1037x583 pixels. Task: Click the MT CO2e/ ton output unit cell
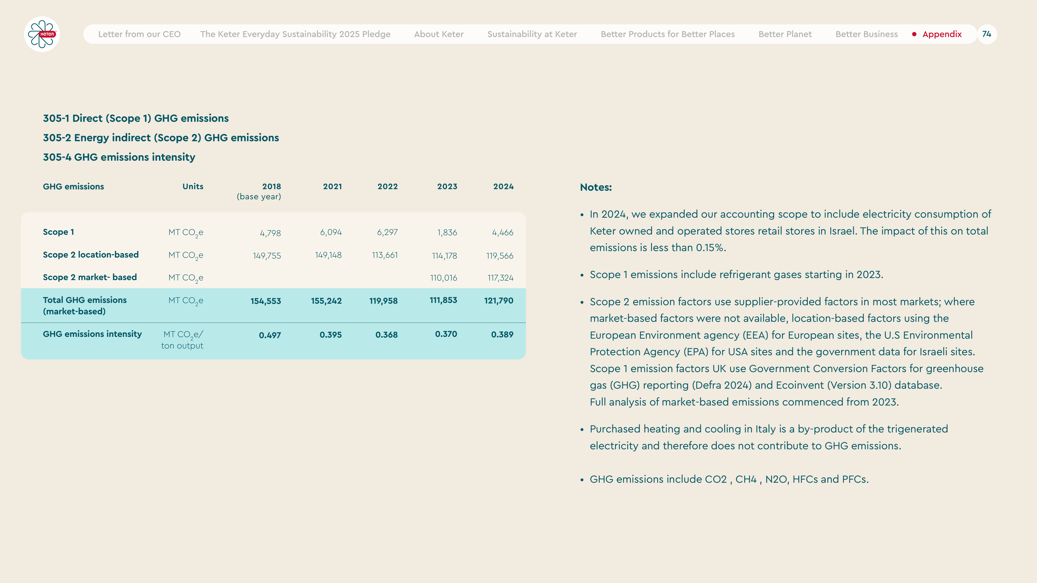182,340
